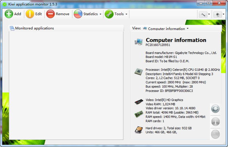
Task: Close the Kiwi application monitor window
Action: click(219, 3)
